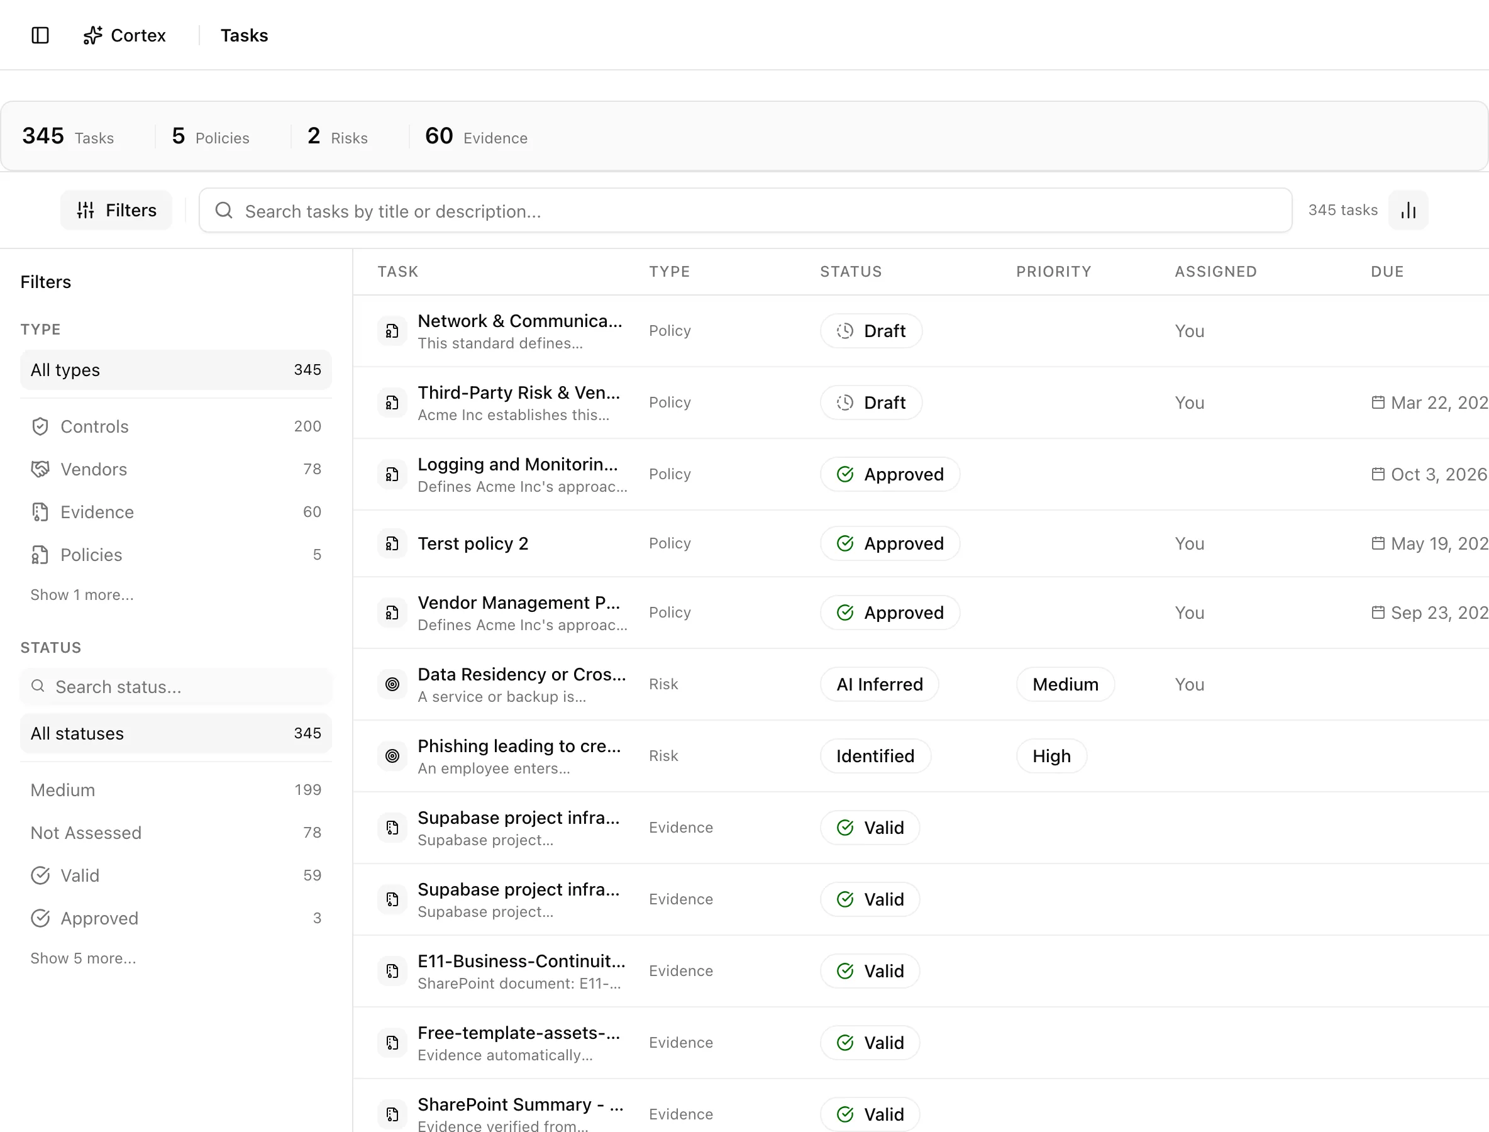
Task: Click the High priority badge
Action: 1051,756
